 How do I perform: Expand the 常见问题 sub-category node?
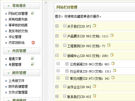click(x=67, y=78)
